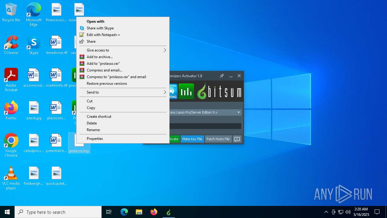Open Google Chrome desktop shortcut

point(11,145)
